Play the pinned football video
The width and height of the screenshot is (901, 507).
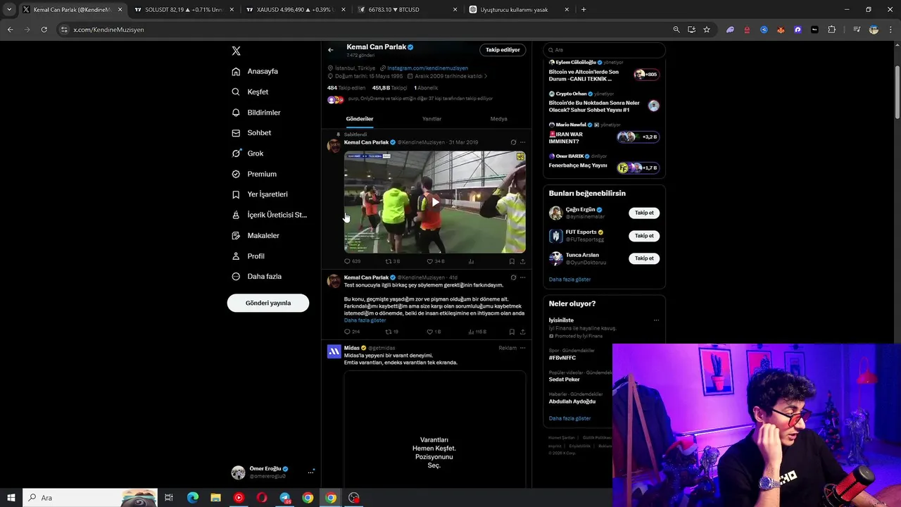[435, 202]
